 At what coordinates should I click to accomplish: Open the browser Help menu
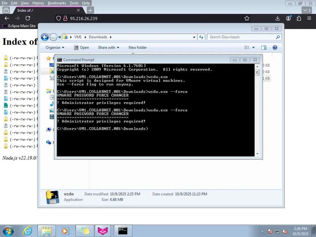tap(86, 3)
